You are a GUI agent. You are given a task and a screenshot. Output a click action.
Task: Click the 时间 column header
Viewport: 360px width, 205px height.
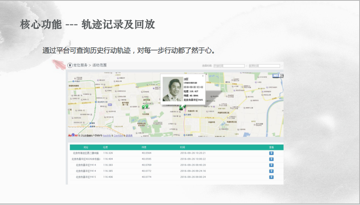[x=183, y=147]
